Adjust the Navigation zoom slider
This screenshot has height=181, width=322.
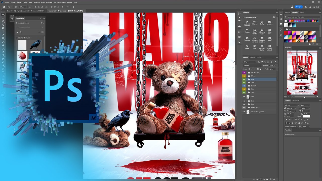(305, 97)
